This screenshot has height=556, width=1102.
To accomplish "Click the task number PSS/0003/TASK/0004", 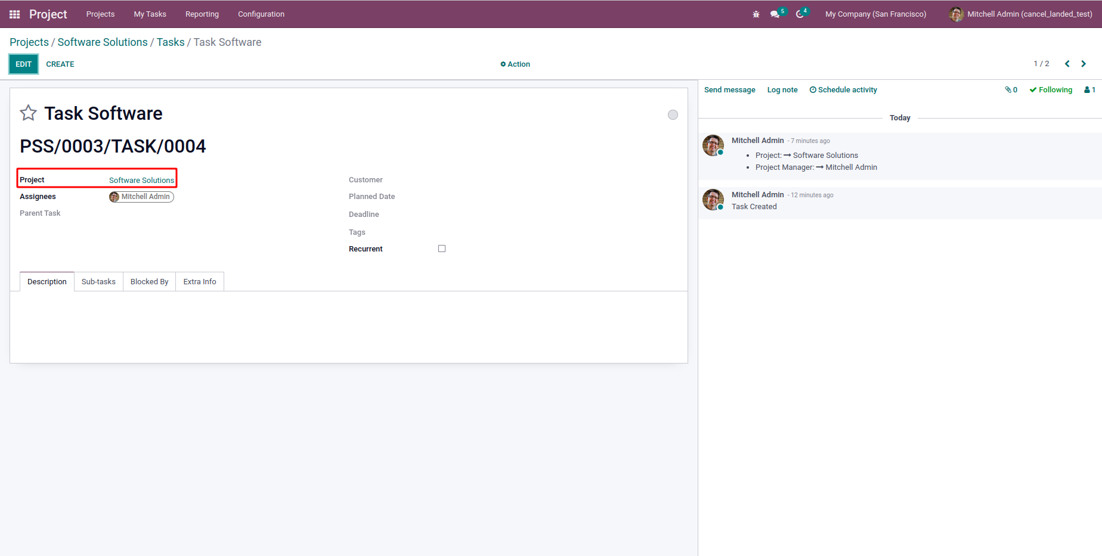I will 113,146.
